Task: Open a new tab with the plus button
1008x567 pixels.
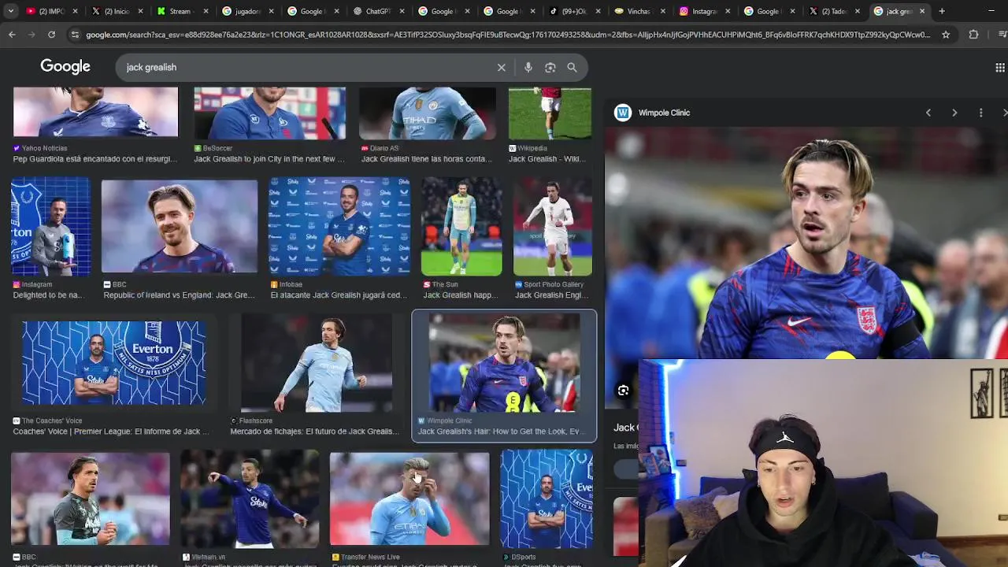Action: point(942,11)
